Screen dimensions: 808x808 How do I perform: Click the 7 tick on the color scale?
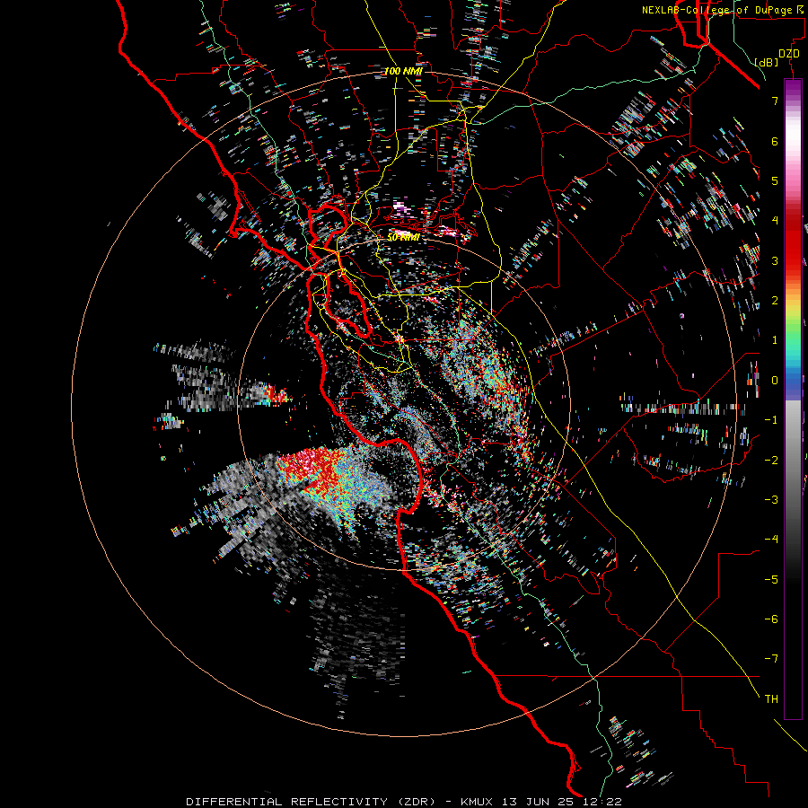[x=775, y=101]
